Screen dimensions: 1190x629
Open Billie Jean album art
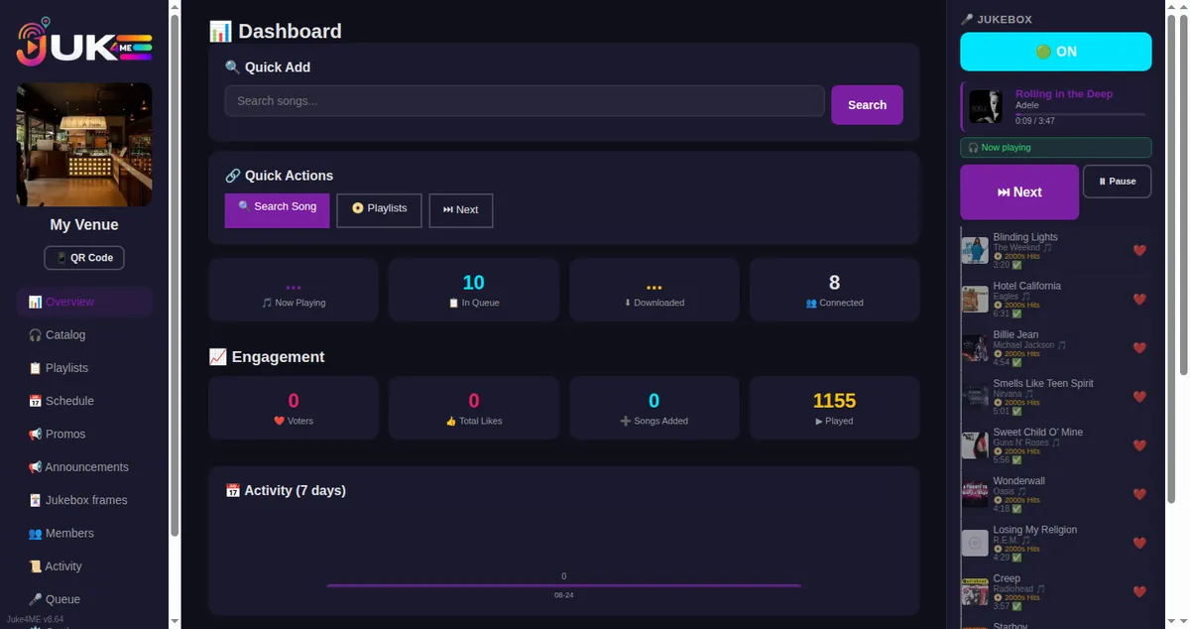pyautogui.click(x=975, y=348)
